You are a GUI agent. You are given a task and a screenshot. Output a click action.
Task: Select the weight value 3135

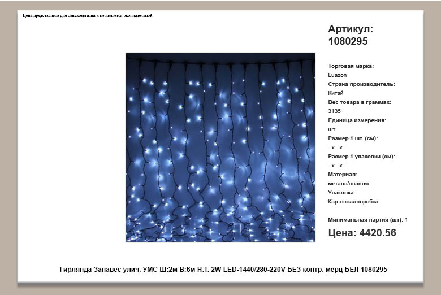(x=334, y=111)
